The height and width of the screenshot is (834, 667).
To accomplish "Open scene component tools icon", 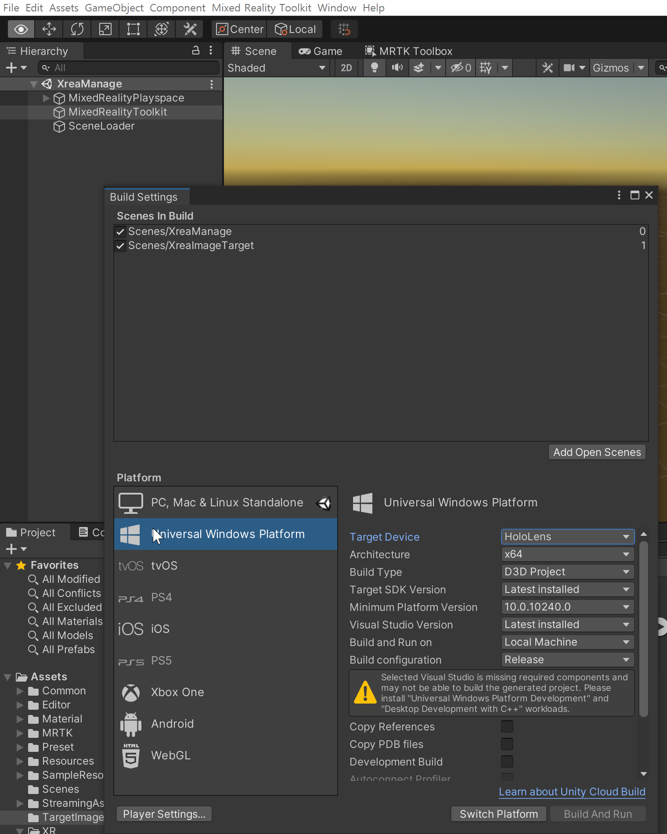I will pos(548,68).
